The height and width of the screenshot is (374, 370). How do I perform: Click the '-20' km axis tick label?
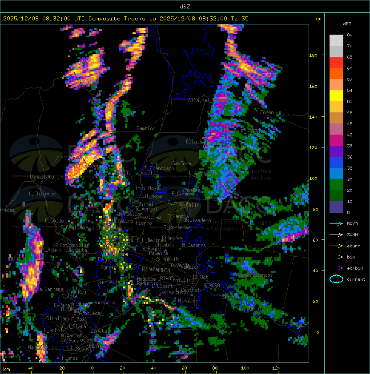point(60,368)
